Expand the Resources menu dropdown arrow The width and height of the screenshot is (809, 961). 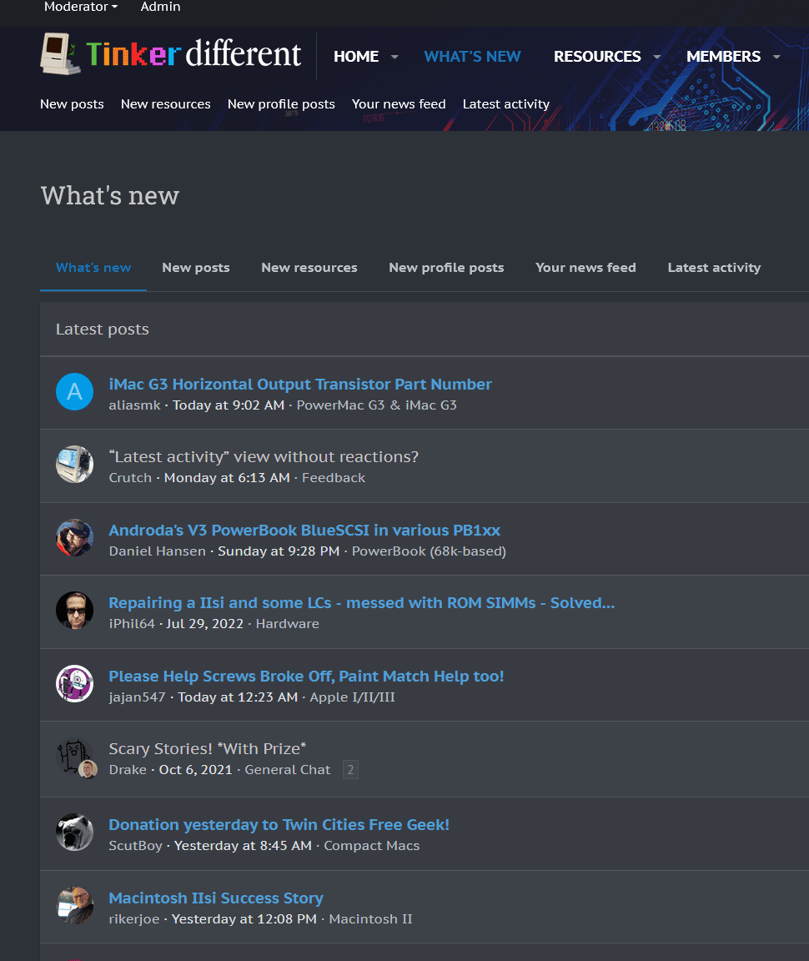click(x=657, y=57)
